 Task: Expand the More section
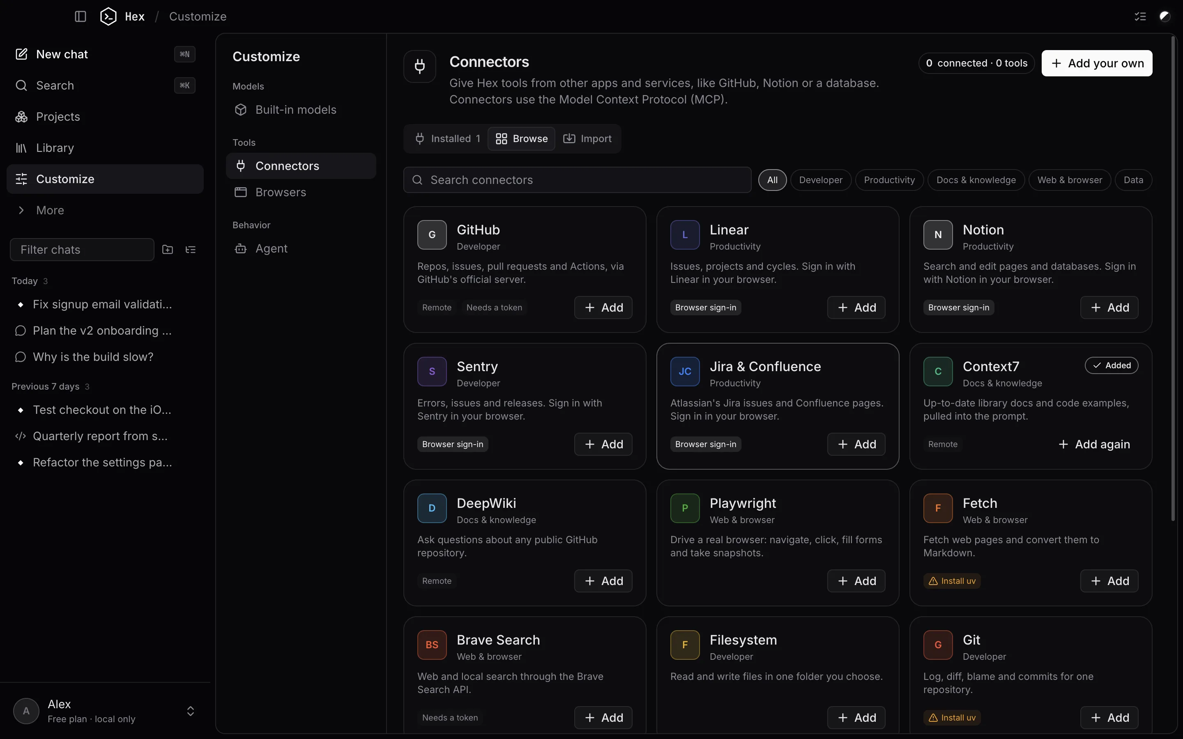(x=105, y=210)
